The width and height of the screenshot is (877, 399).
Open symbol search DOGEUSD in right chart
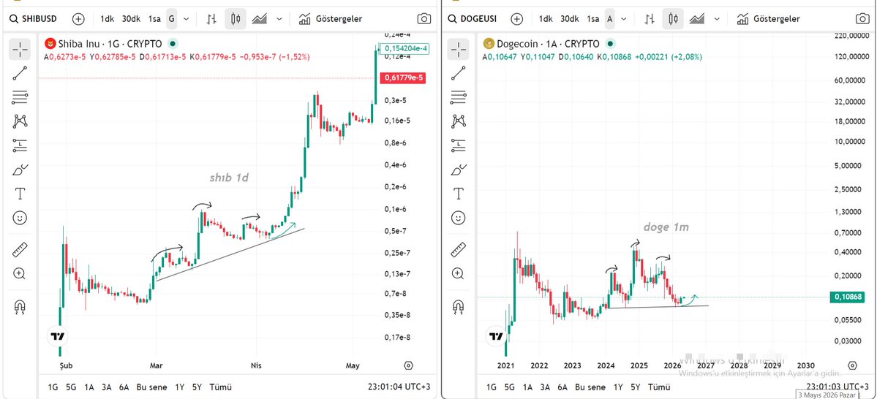click(473, 18)
